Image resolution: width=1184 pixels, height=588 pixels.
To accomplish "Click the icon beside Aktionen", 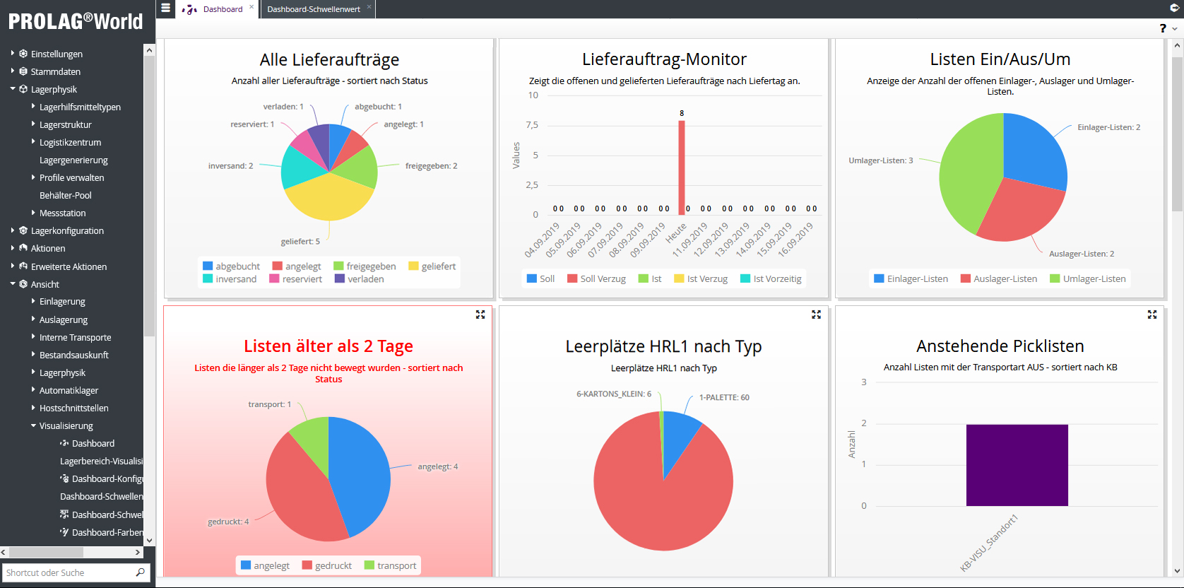I will tap(23, 248).
